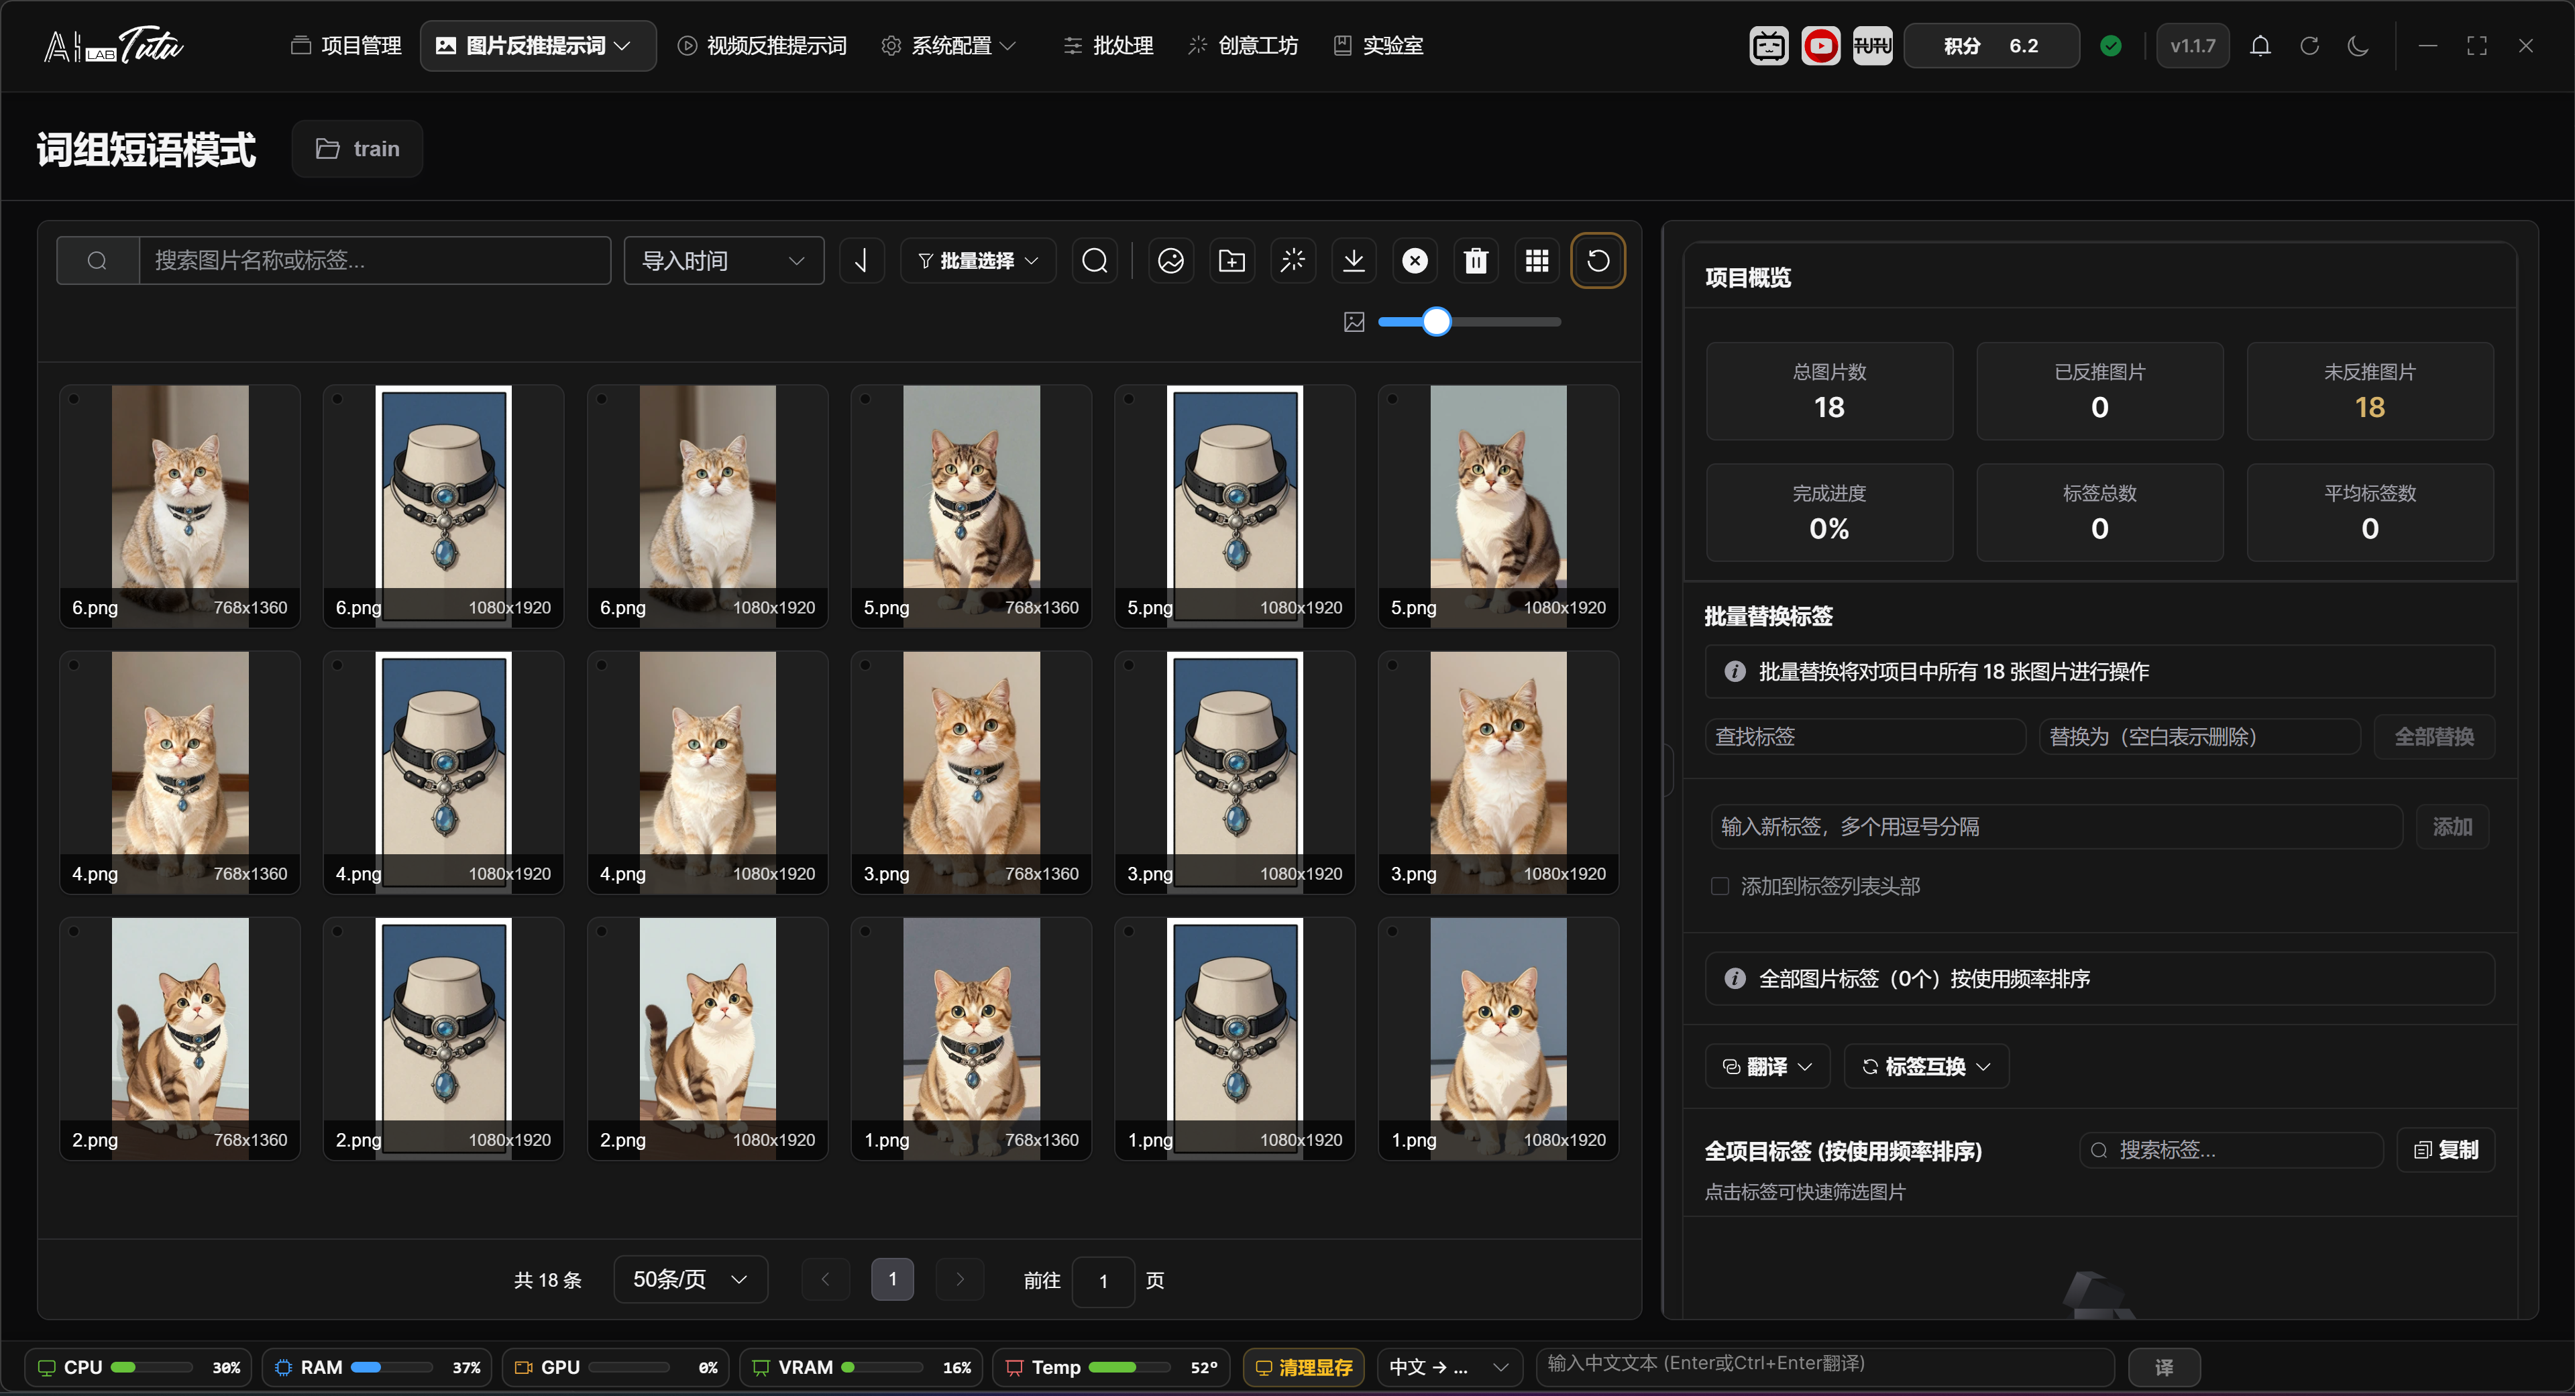Click the 复制 button

[2446, 1150]
